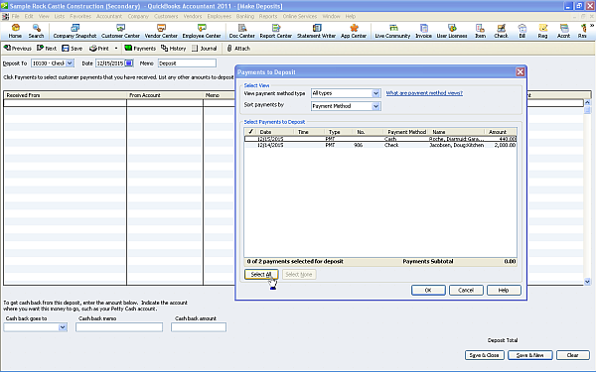Expand the View payment method type dropdown
This screenshot has height=372, width=596.
coord(375,93)
